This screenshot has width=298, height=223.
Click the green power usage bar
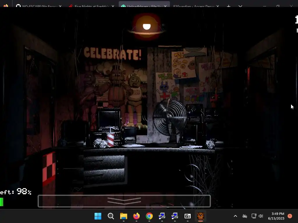click(x=1, y=202)
